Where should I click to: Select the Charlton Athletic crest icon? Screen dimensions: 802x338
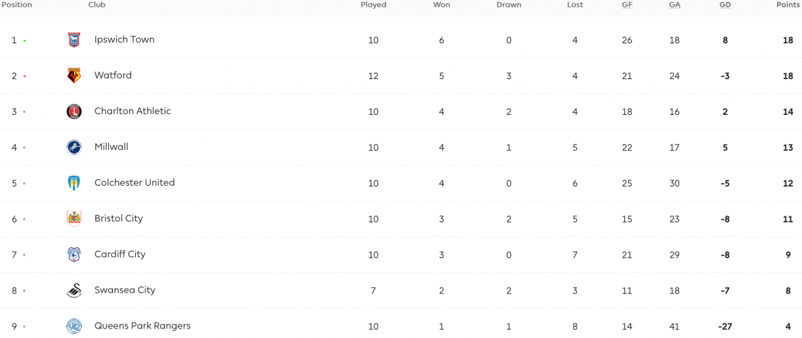coord(74,112)
